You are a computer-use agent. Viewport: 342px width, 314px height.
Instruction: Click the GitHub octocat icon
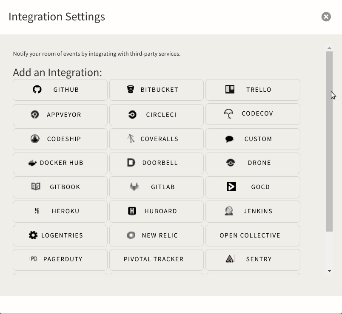37,90
